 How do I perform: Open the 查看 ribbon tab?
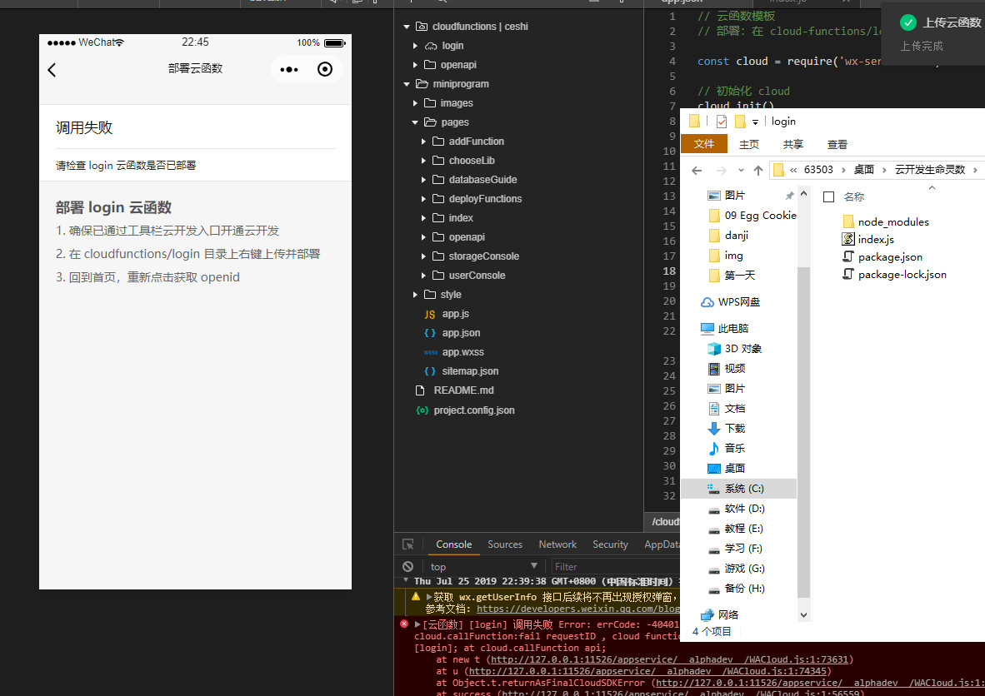click(x=837, y=144)
